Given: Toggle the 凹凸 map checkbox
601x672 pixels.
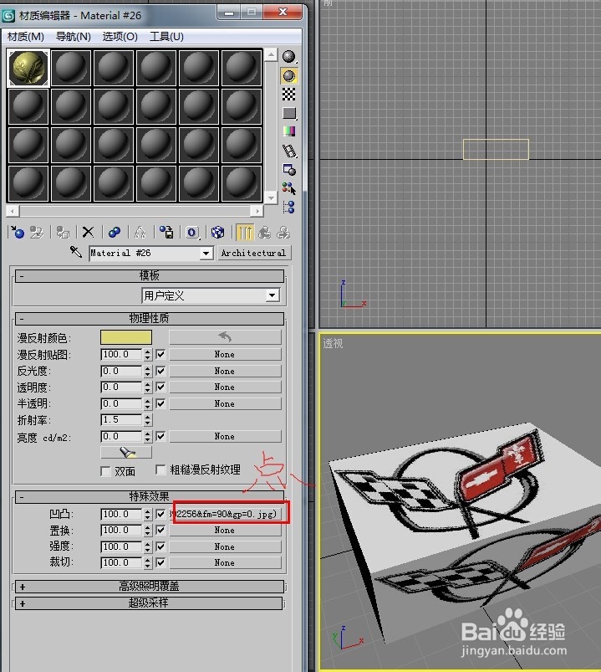Looking at the screenshot, I should point(160,514).
